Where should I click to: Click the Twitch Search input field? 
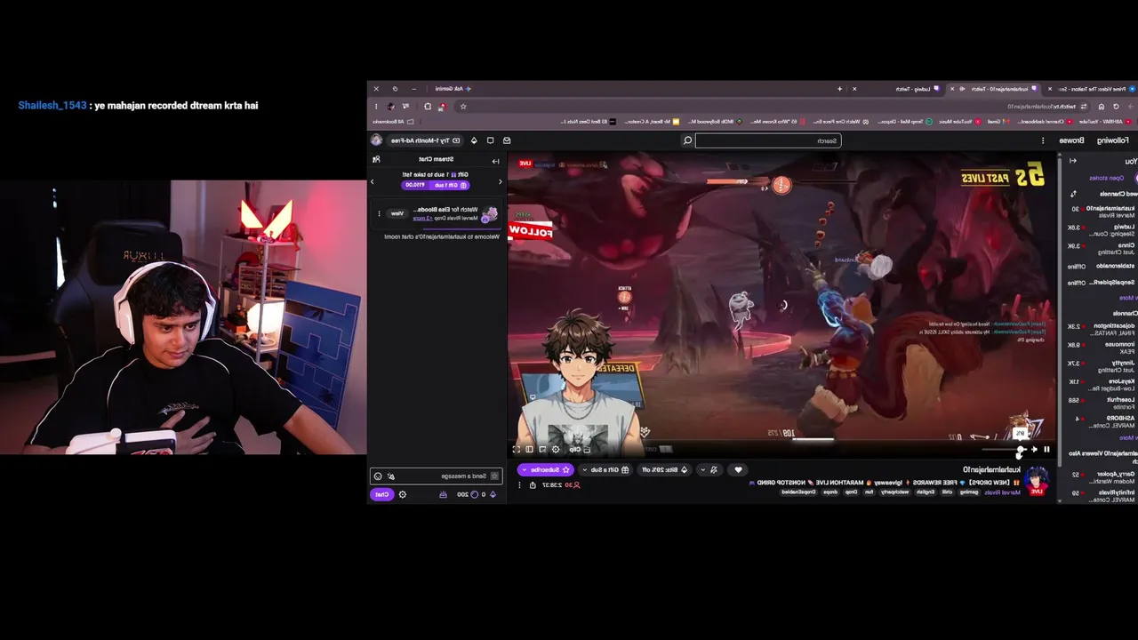click(x=768, y=140)
